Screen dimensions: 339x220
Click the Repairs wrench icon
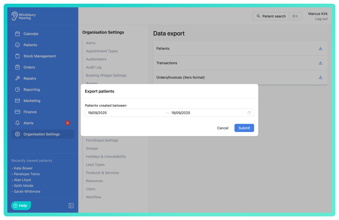click(x=18, y=78)
